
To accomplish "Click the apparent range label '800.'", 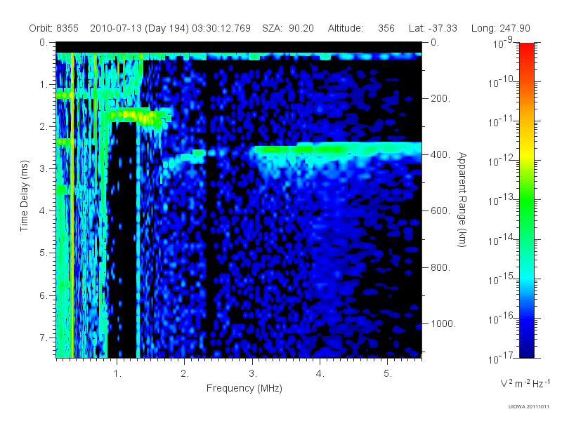I will coord(440,267).
